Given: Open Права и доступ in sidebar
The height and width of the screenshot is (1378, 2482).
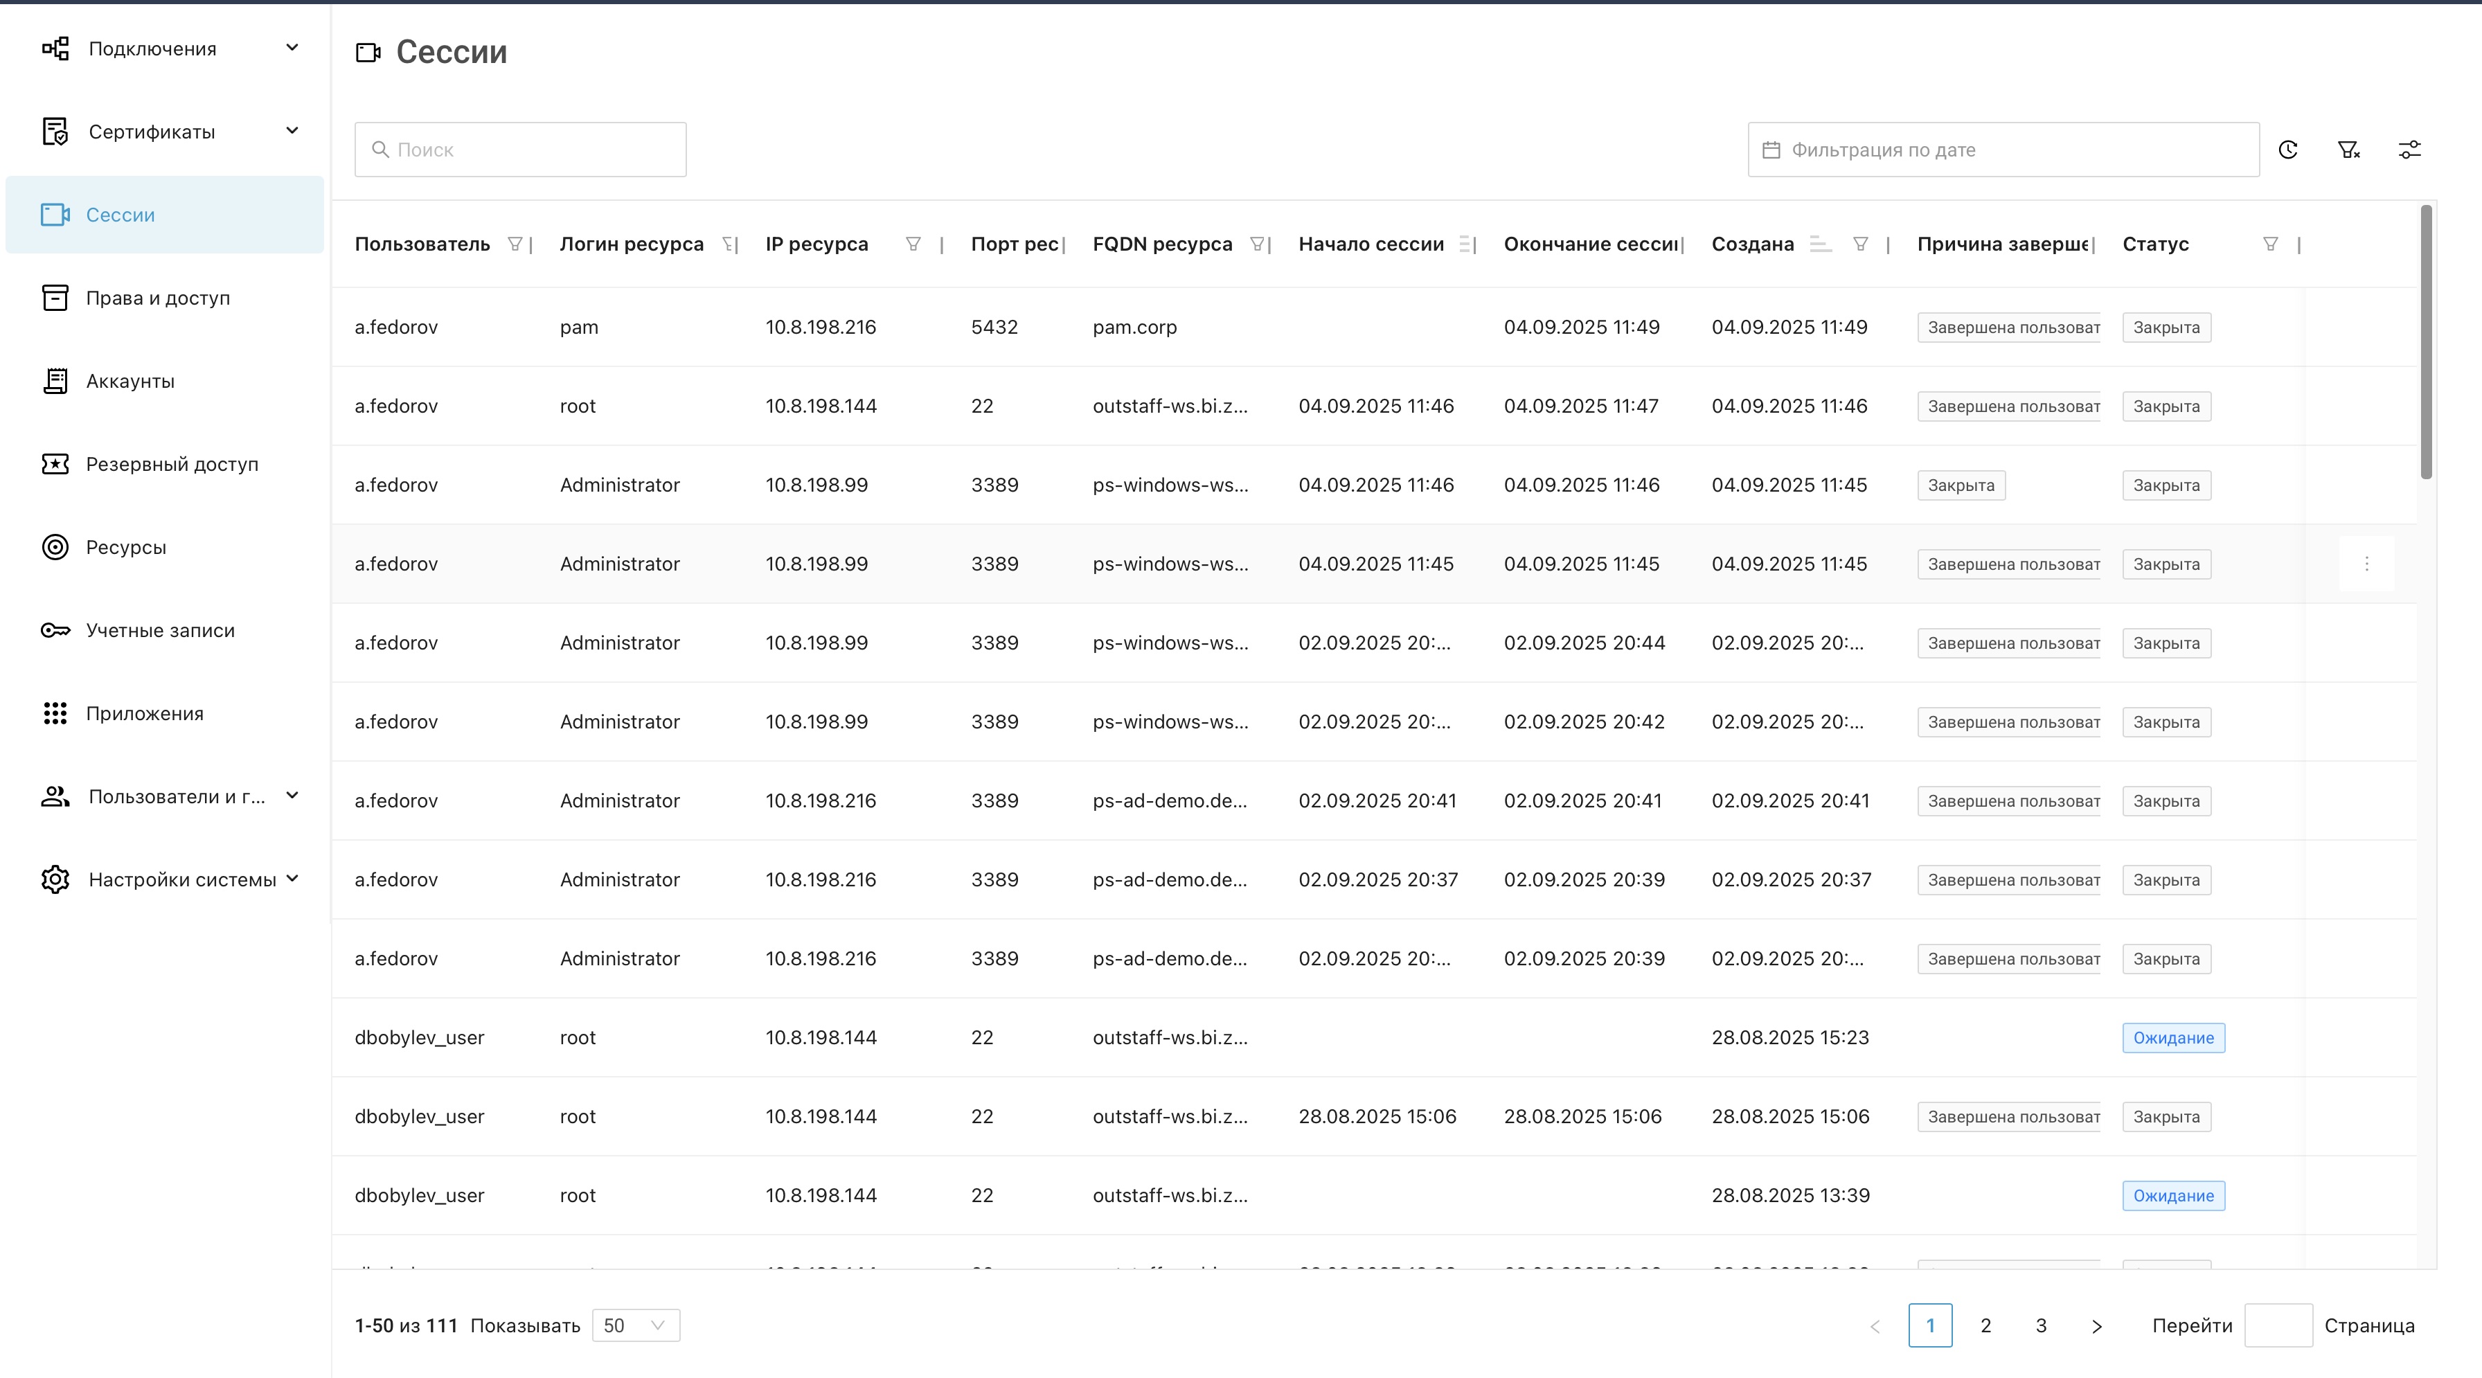Looking at the screenshot, I should (158, 298).
